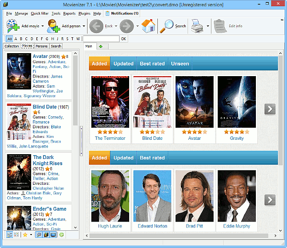
Task: Select the All letter filter
Action: [x=10, y=39]
